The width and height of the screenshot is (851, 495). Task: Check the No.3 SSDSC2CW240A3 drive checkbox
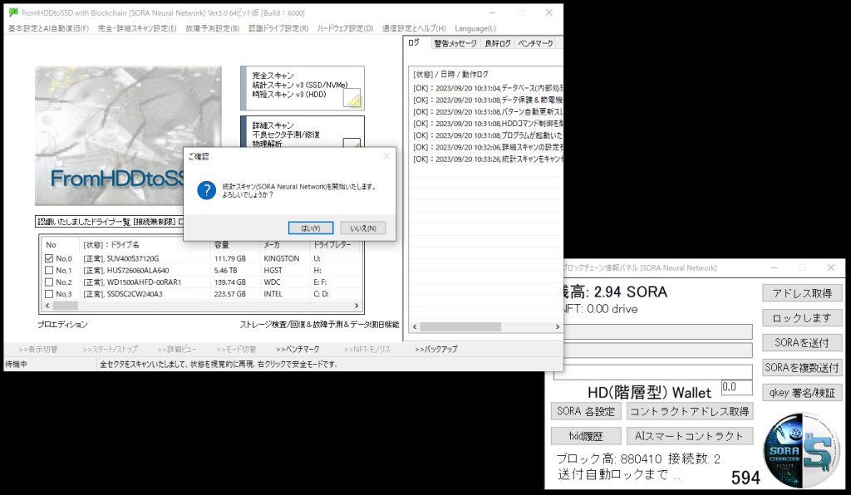point(49,294)
